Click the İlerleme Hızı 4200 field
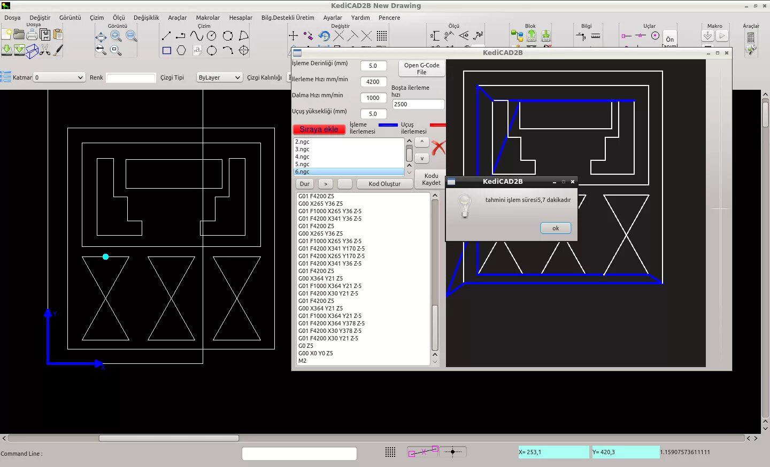 (373, 82)
